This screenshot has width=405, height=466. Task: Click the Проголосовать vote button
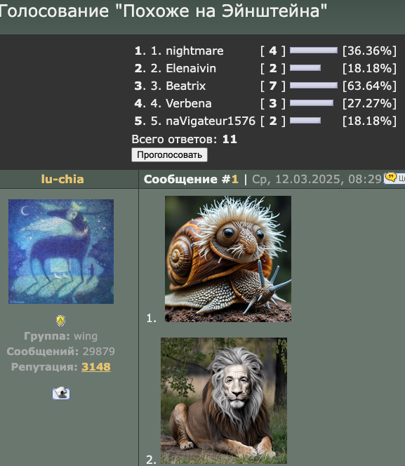click(x=169, y=155)
